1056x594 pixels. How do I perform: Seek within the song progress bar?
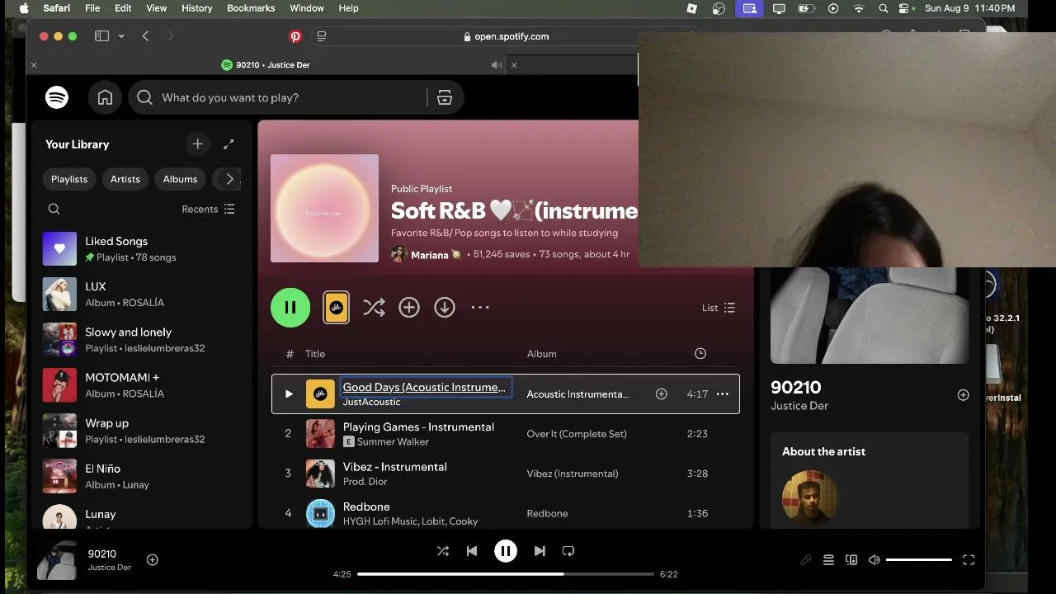pos(506,574)
